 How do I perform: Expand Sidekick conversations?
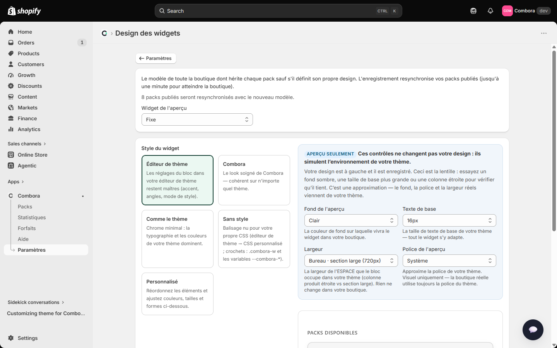[x=36, y=302]
